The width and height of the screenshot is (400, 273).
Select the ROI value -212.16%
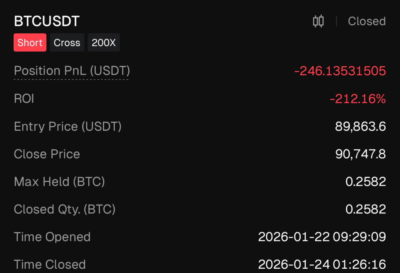357,99
